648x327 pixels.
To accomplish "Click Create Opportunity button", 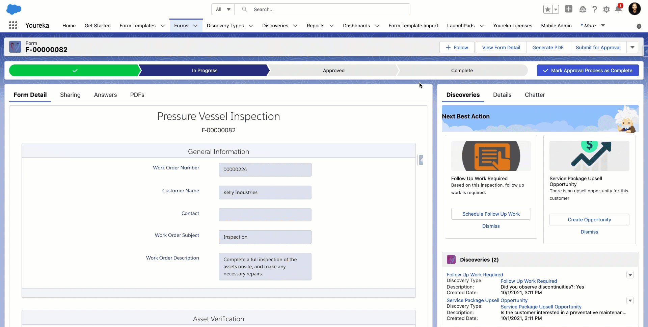I will pos(589,220).
